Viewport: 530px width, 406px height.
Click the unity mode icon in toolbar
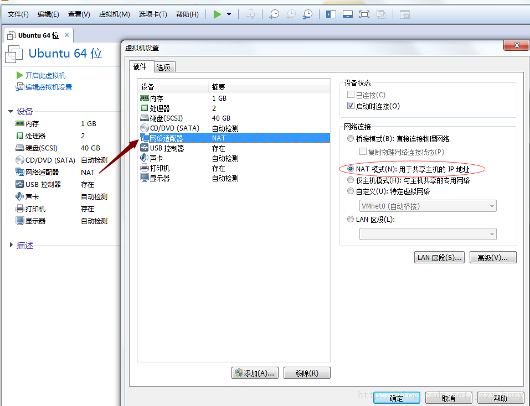point(381,14)
